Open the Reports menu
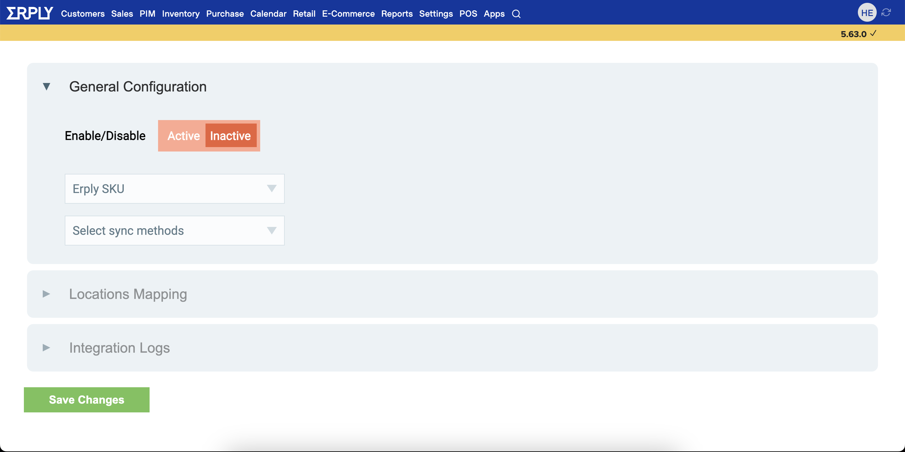The height and width of the screenshot is (452, 905). coord(397,14)
